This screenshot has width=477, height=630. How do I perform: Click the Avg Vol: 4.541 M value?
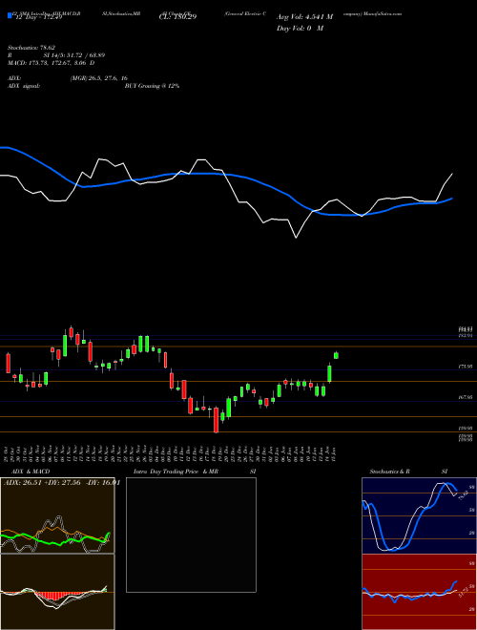point(304,17)
